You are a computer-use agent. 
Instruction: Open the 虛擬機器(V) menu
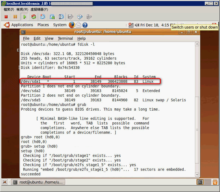[x=39, y=10]
